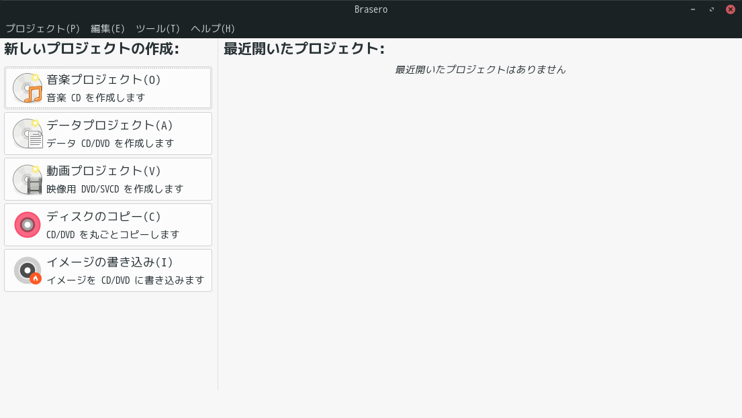The width and height of the screenshot is (742, 418).
Task: Click the burn image flame disc icon
Action: (x=28, y=270)
